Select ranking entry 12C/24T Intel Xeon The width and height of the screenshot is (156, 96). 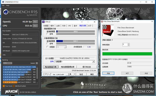[x=19, y=67]
